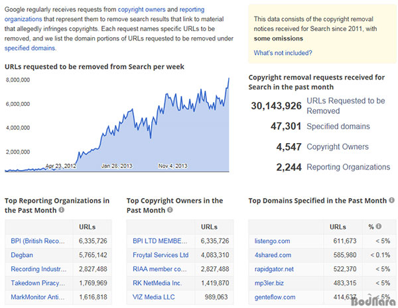
Task: Open BPI (British Reco... reporting organization
Action: tap(38, 241)
